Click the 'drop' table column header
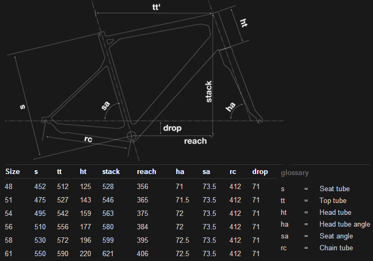This screenshot has width=373, height=261. click(260, 172)
